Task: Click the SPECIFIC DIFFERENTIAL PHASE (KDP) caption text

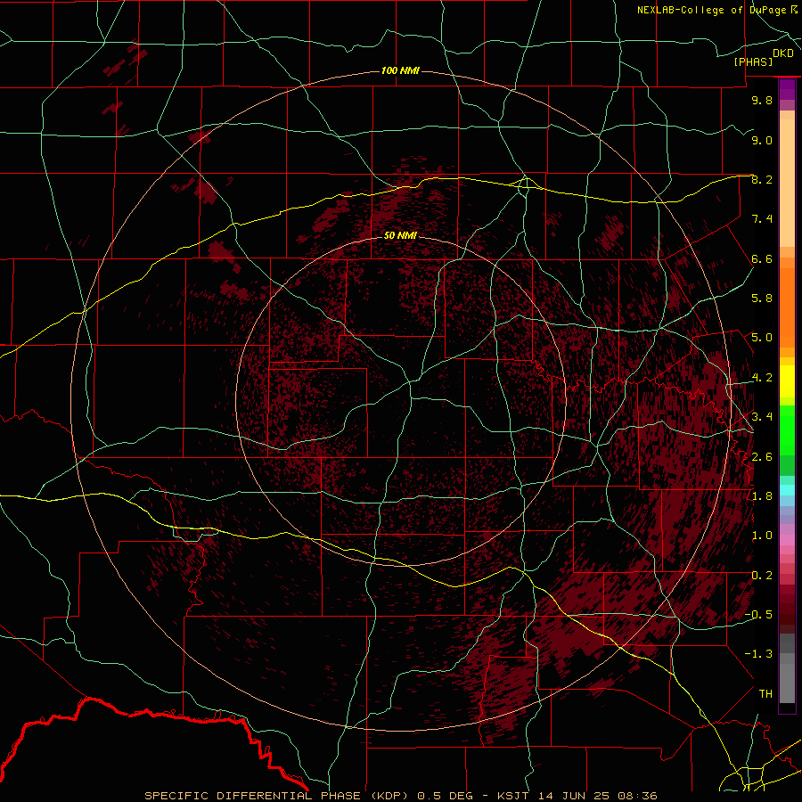Action: 278,796
